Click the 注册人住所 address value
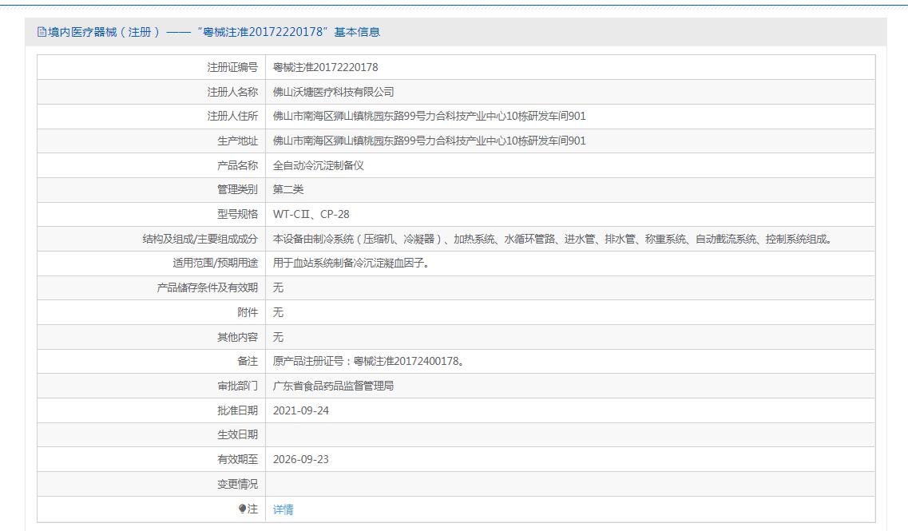The height and width of the screenshot is (531, 908). [x=429, y=117]
